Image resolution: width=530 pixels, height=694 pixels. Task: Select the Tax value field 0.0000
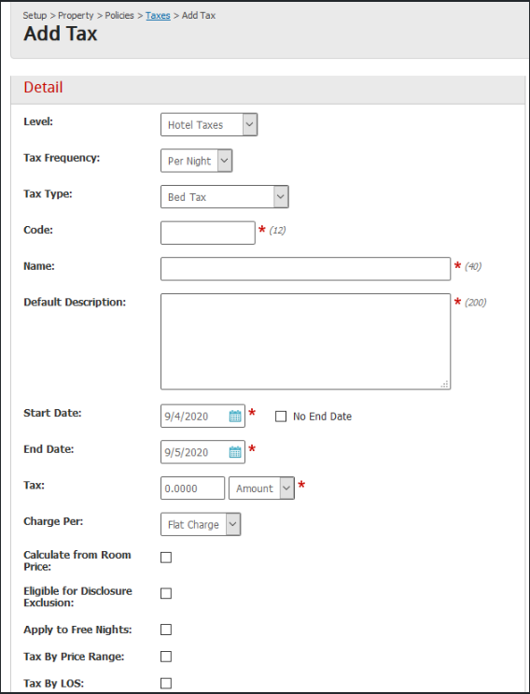click(x=193, y=489)
